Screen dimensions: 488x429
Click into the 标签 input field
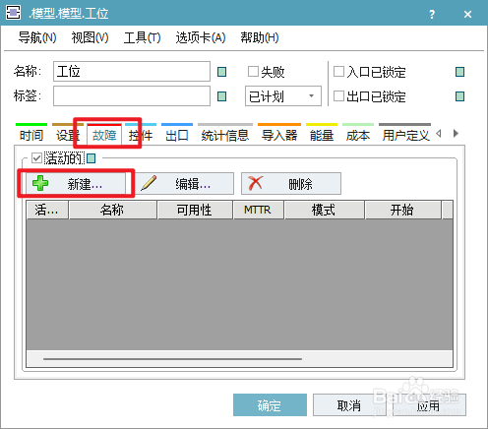132,96
